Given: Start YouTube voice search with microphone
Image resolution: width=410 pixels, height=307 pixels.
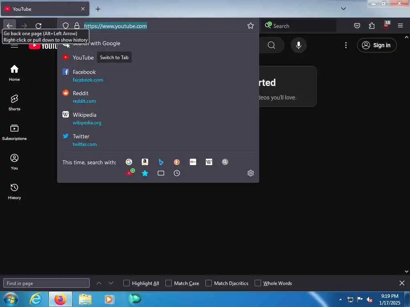Looking at the screenshot, I should tap(298, 45).
